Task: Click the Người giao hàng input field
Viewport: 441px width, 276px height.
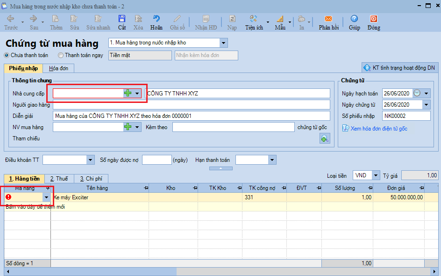Action: pos(191,104)
